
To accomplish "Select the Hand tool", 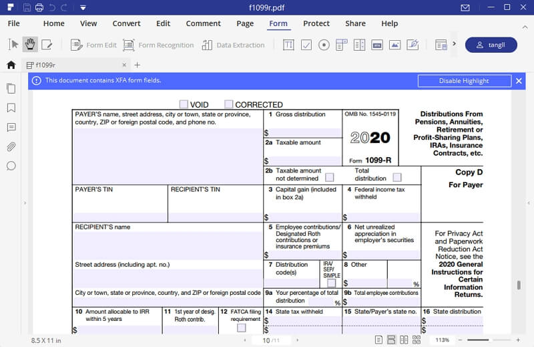I will [x=30, y=45].
